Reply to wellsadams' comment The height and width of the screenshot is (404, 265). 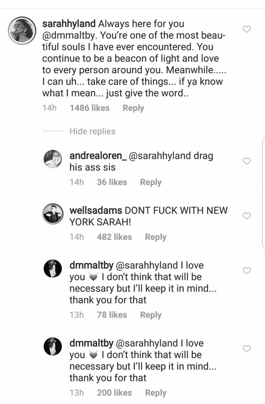tap(156, 237)
